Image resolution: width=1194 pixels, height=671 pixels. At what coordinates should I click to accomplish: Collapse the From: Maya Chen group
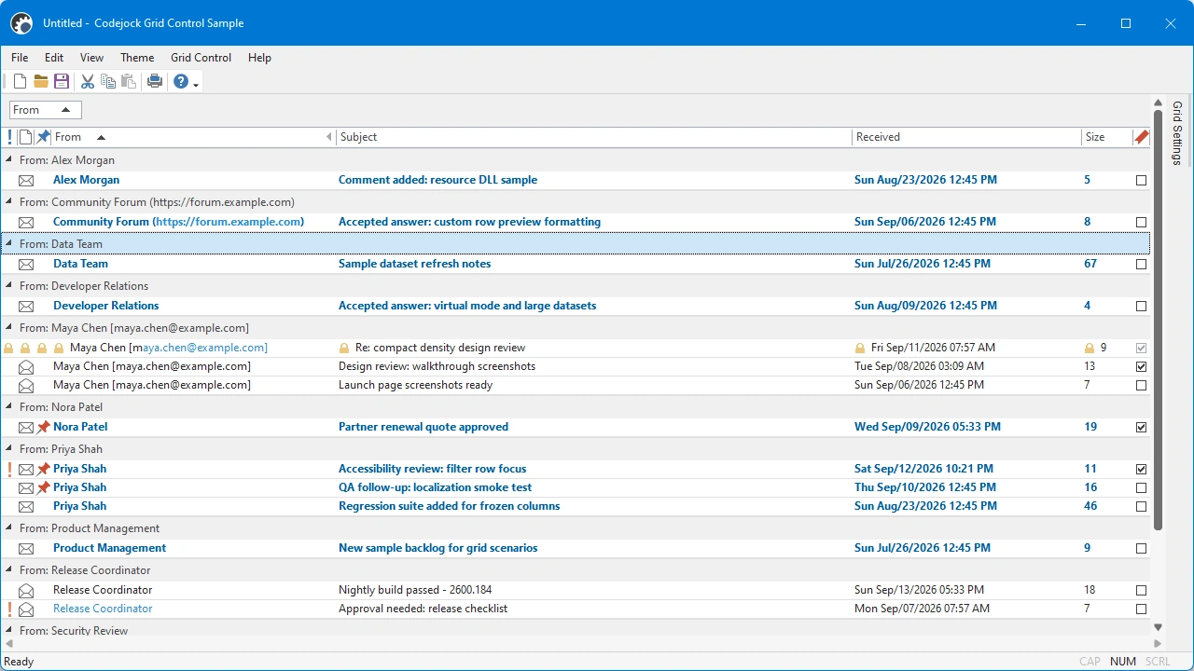pyautogui.click(x=9, y=328)
